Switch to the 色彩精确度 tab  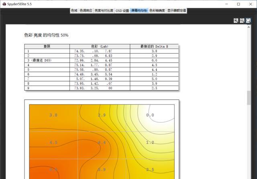click(x=157, y=10)
